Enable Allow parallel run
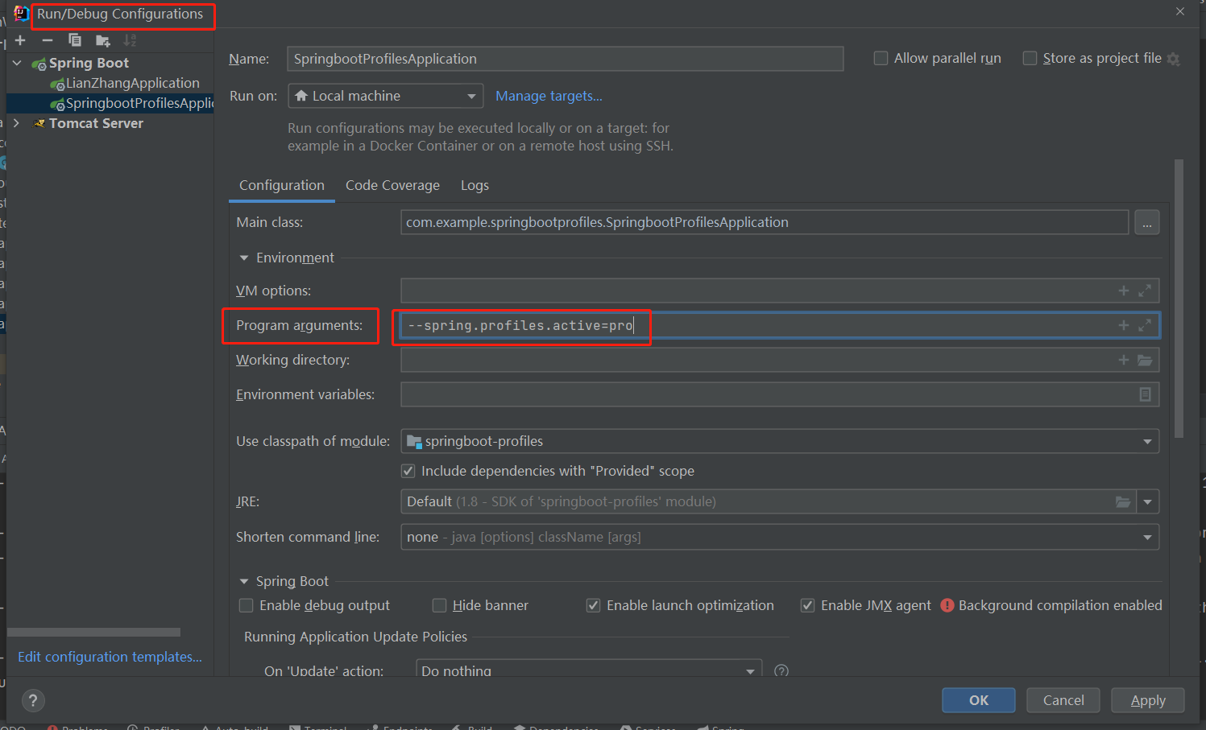 point(881,58)
